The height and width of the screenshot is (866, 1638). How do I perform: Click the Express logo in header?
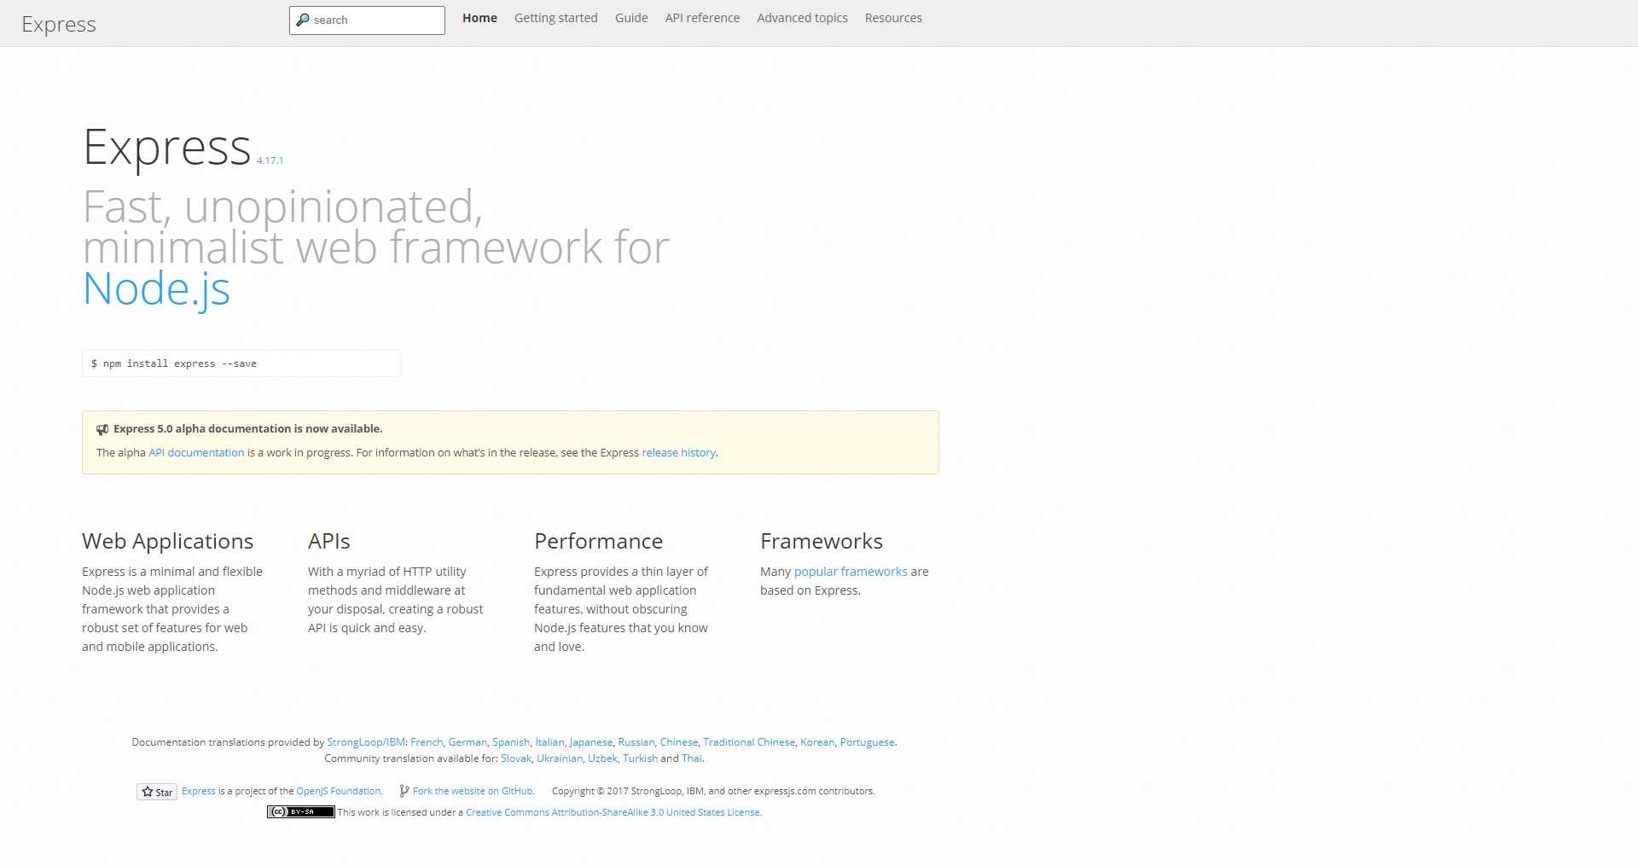click(59, 24)
